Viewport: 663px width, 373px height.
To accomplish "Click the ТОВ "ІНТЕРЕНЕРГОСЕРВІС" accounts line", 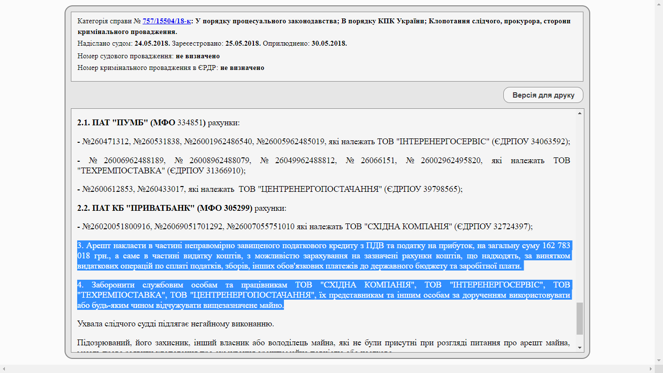I will tap(323, 142).
